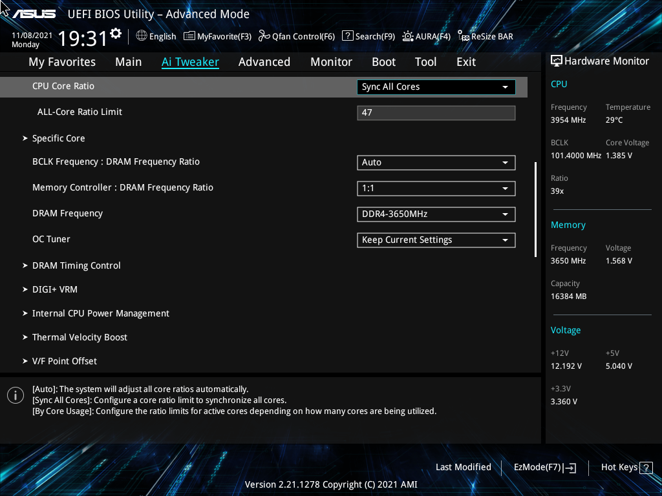This screenshot has height=496, width=662.
Task: Click the 12.192 V reading
Action: (x=566, y=366)
